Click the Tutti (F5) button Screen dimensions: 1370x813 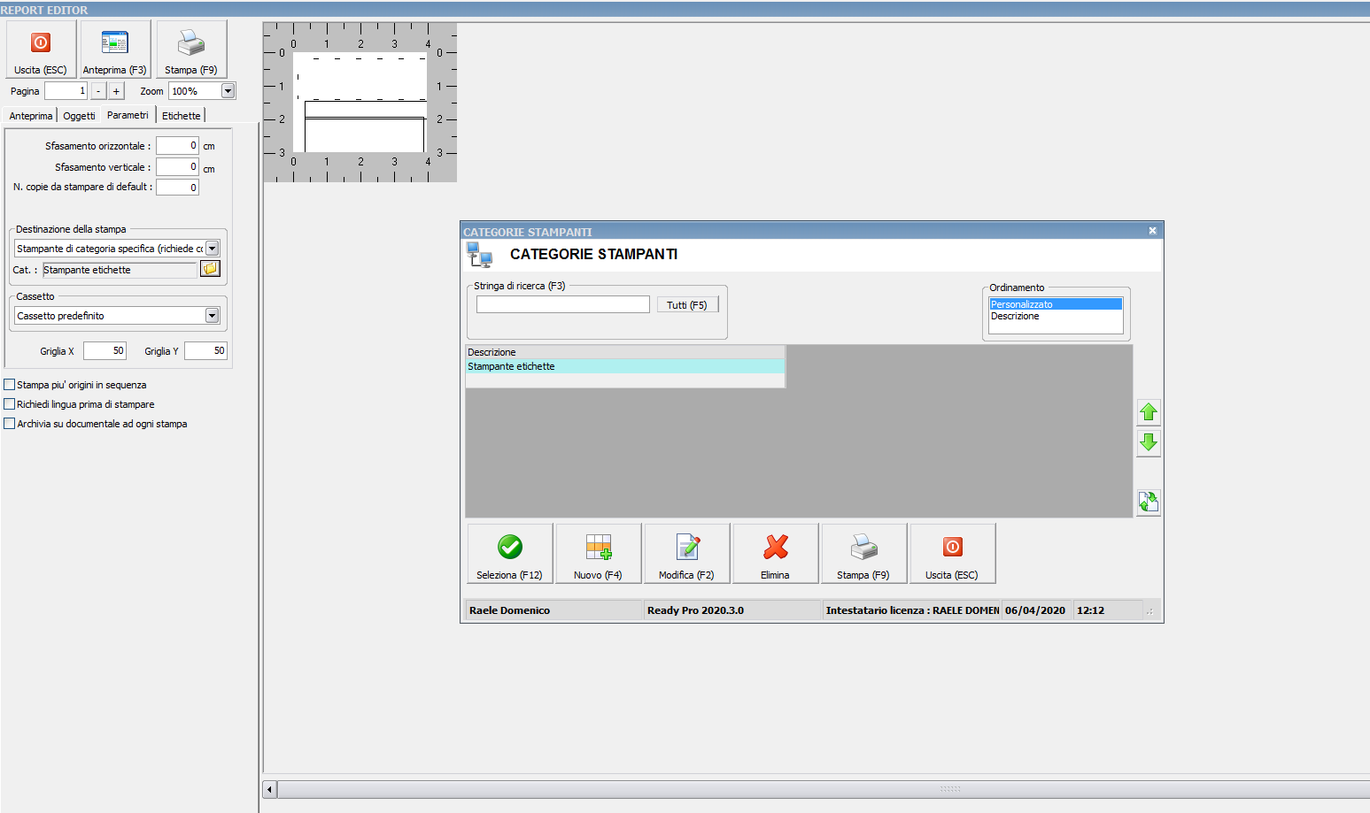click(x=687, y=305)
